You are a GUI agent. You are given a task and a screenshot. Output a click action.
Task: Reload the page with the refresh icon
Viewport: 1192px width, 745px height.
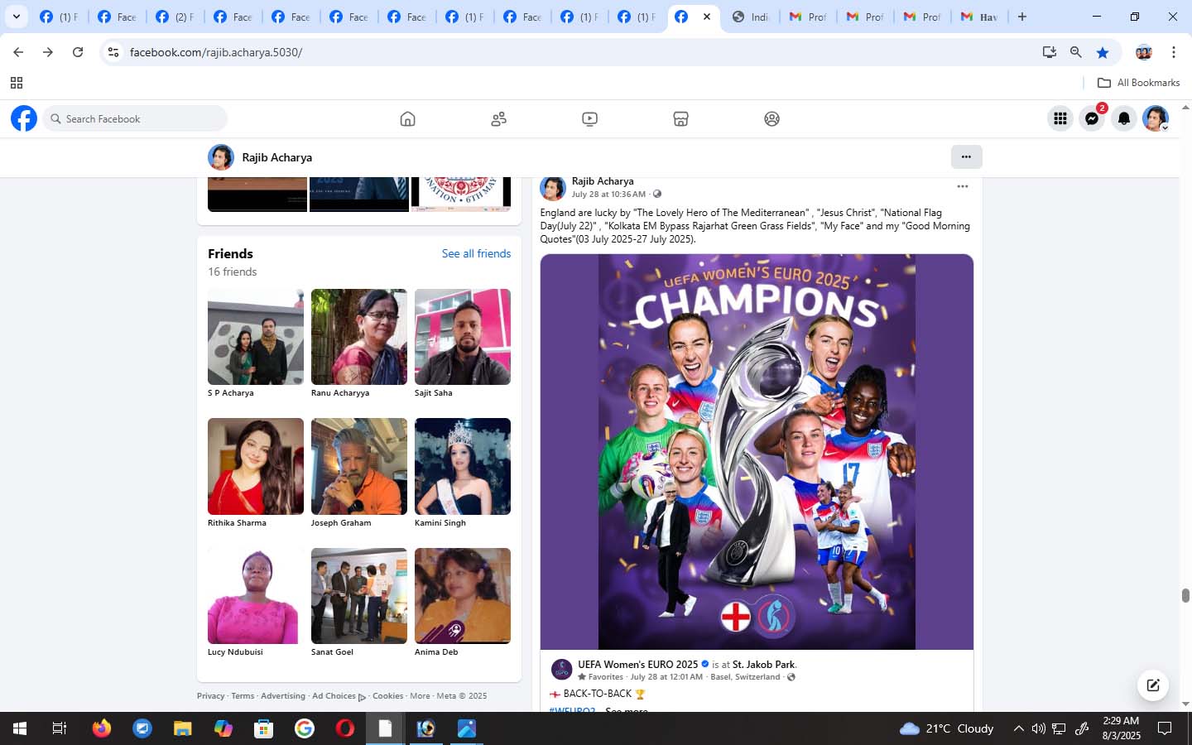(78, 52)
